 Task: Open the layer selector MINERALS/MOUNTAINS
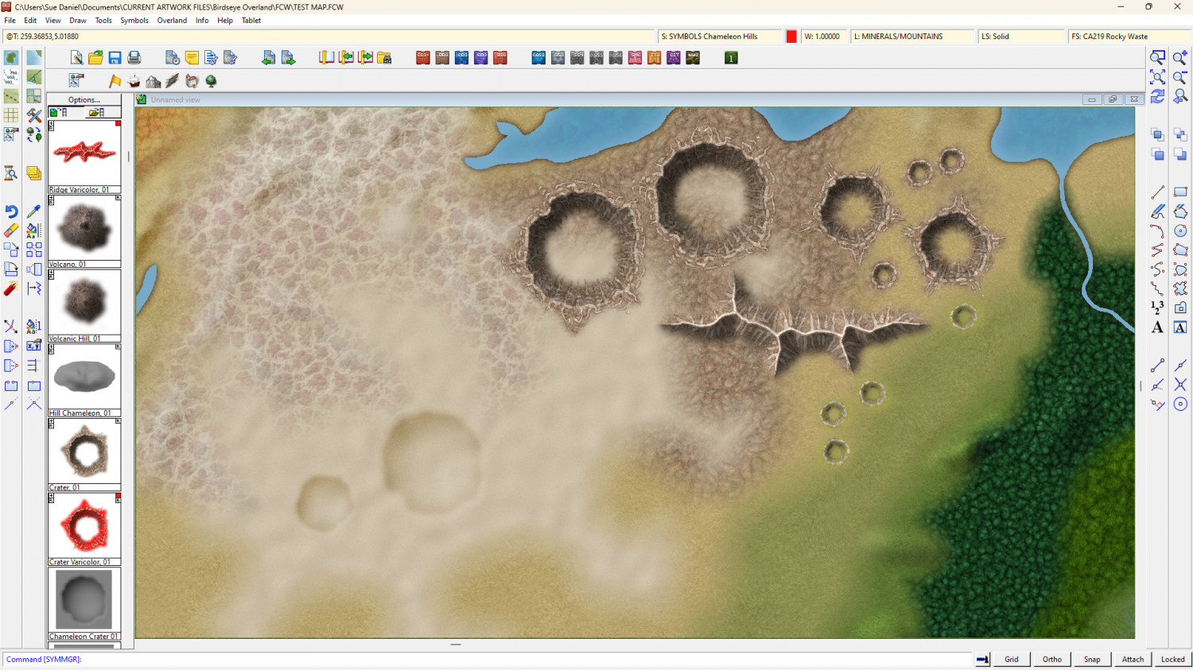[x=911, y=37]
